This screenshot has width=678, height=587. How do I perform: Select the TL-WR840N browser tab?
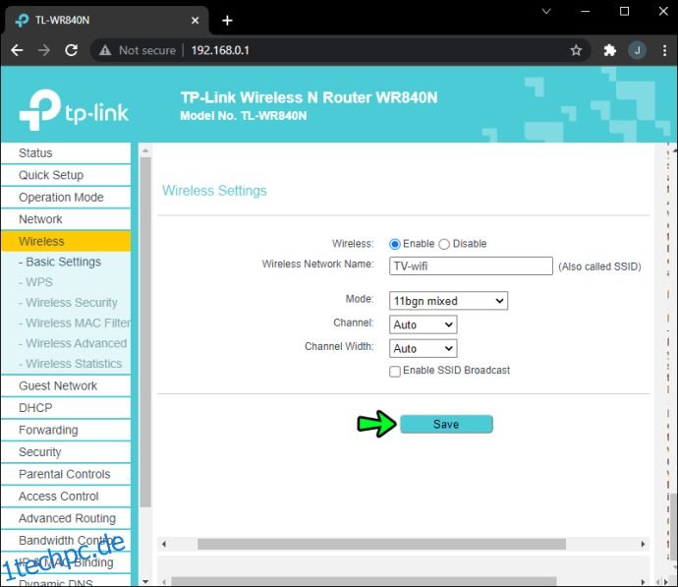click(107, 21)
